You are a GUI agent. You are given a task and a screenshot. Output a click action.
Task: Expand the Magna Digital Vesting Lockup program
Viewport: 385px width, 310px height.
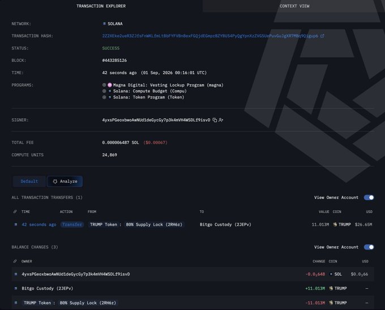pyautogui.click(x=104, y=85)
